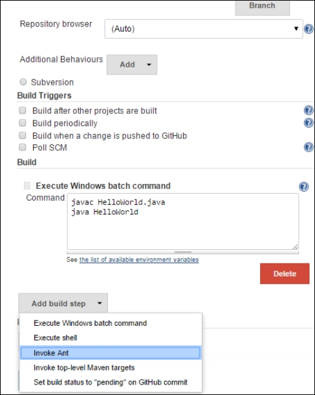Open help for Build after other projects
This screenshot has height=395, width=315.
pos(309,110)
